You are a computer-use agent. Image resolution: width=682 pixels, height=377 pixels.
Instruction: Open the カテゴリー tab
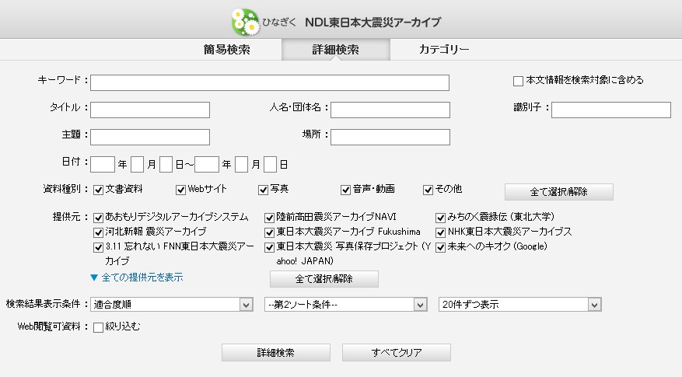[x=444, y=50]
